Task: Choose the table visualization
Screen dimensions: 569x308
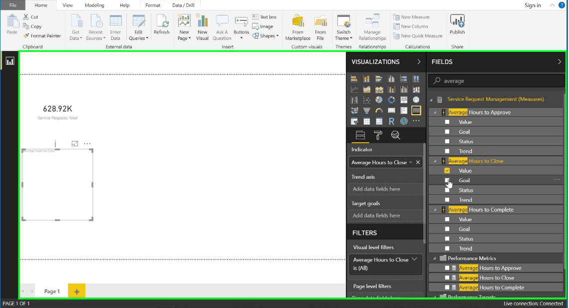Action: pyautogui.click(x=366, y=121)
